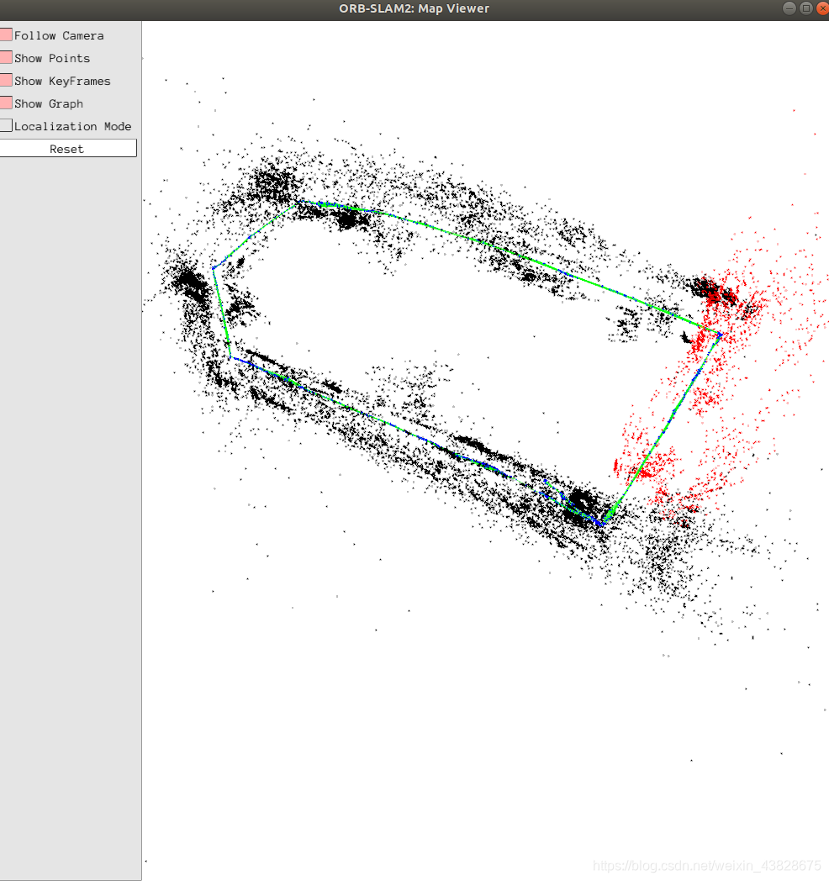Click the ORB-SLAM2: Map Viewer title text
Screen dimensions: 829x881
coord(414,8)
